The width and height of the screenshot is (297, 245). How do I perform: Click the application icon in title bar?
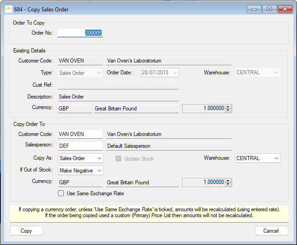pos(9,9)
